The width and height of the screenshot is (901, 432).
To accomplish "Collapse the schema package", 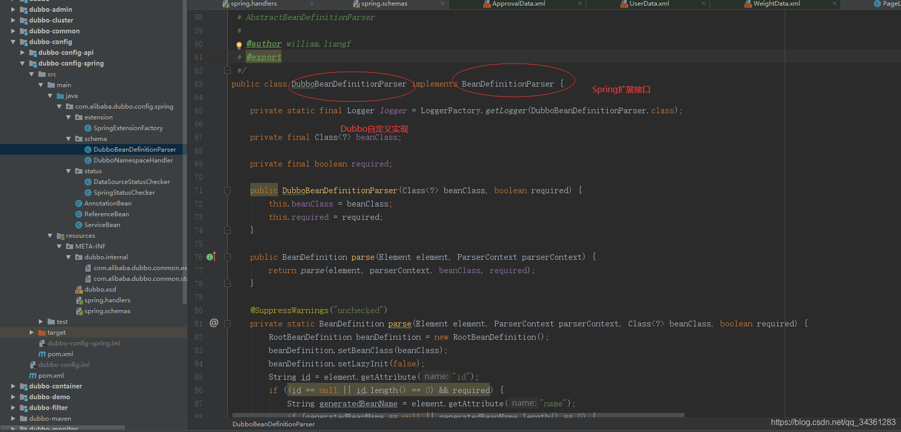I will click(x=69, y=139).
